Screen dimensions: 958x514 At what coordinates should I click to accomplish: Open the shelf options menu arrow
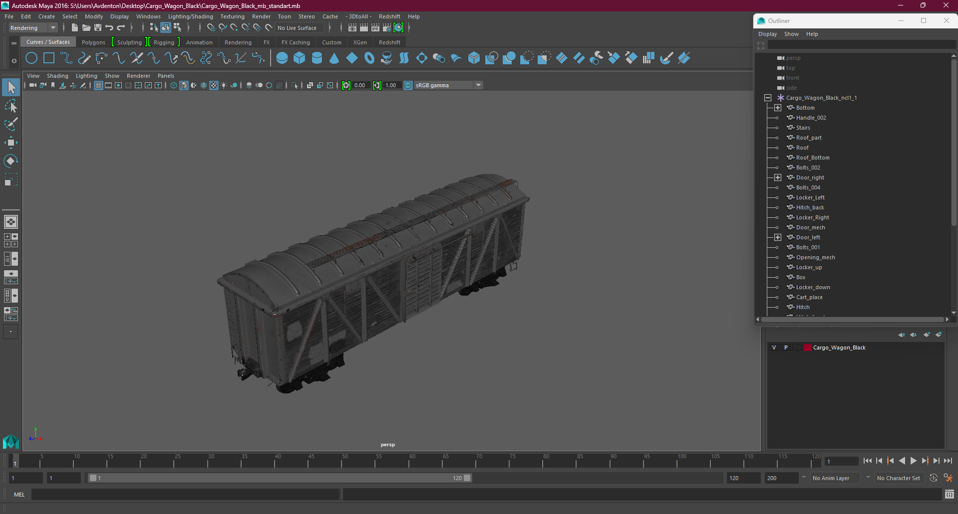14,61
